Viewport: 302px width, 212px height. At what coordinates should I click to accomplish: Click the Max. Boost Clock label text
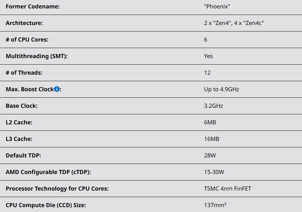(30, 89)
